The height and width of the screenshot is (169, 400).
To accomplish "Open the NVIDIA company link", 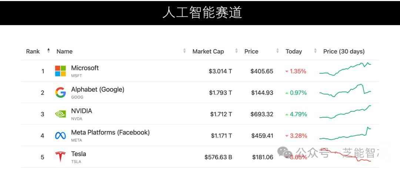I will (81, 111).
